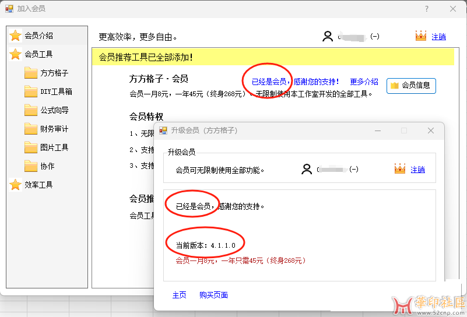Open the 更多介绍 link
The image size is (467, 317).
tap(364, 82)
